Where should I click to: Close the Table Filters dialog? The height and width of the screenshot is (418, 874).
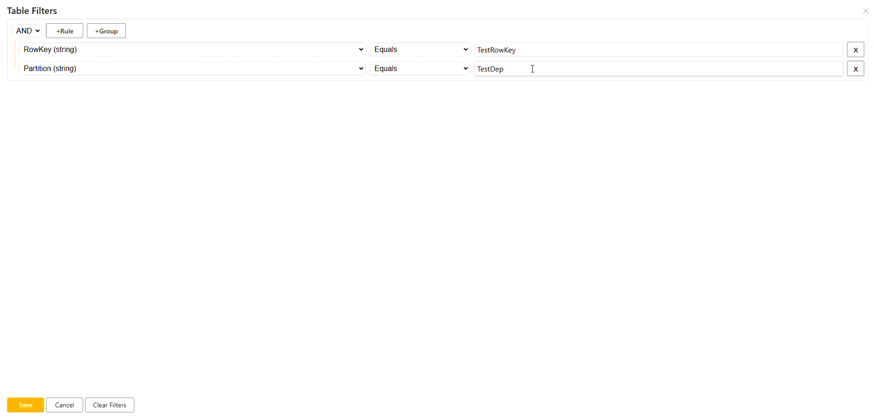866,11
